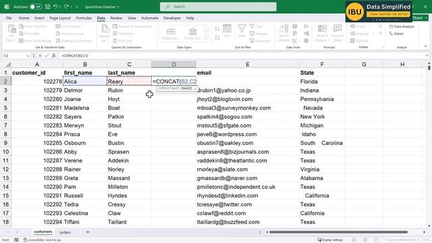
Task: Open the Undo history dropdown arrow
Action: (60, 7)
